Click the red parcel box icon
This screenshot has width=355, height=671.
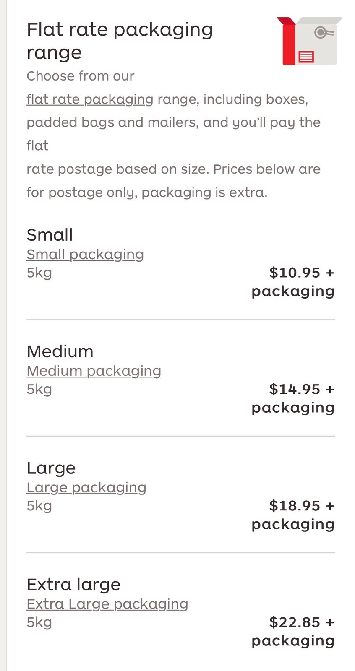point(310,41)
